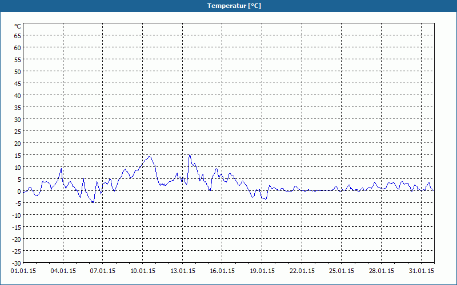Click the -30 value on the y-axis
Viewport: 457px width, 285px height.
pos(17,263)
